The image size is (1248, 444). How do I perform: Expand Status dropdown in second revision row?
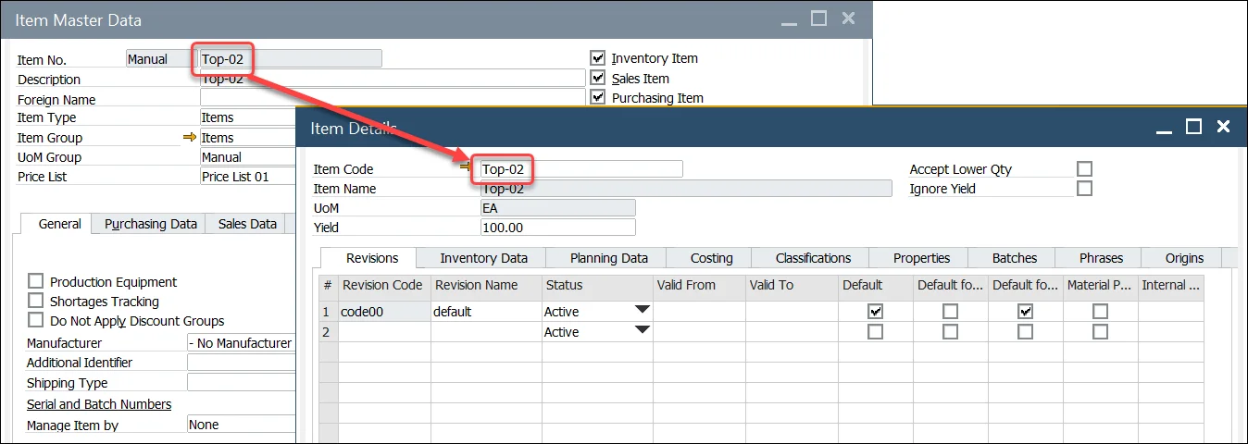pos(642,331)
